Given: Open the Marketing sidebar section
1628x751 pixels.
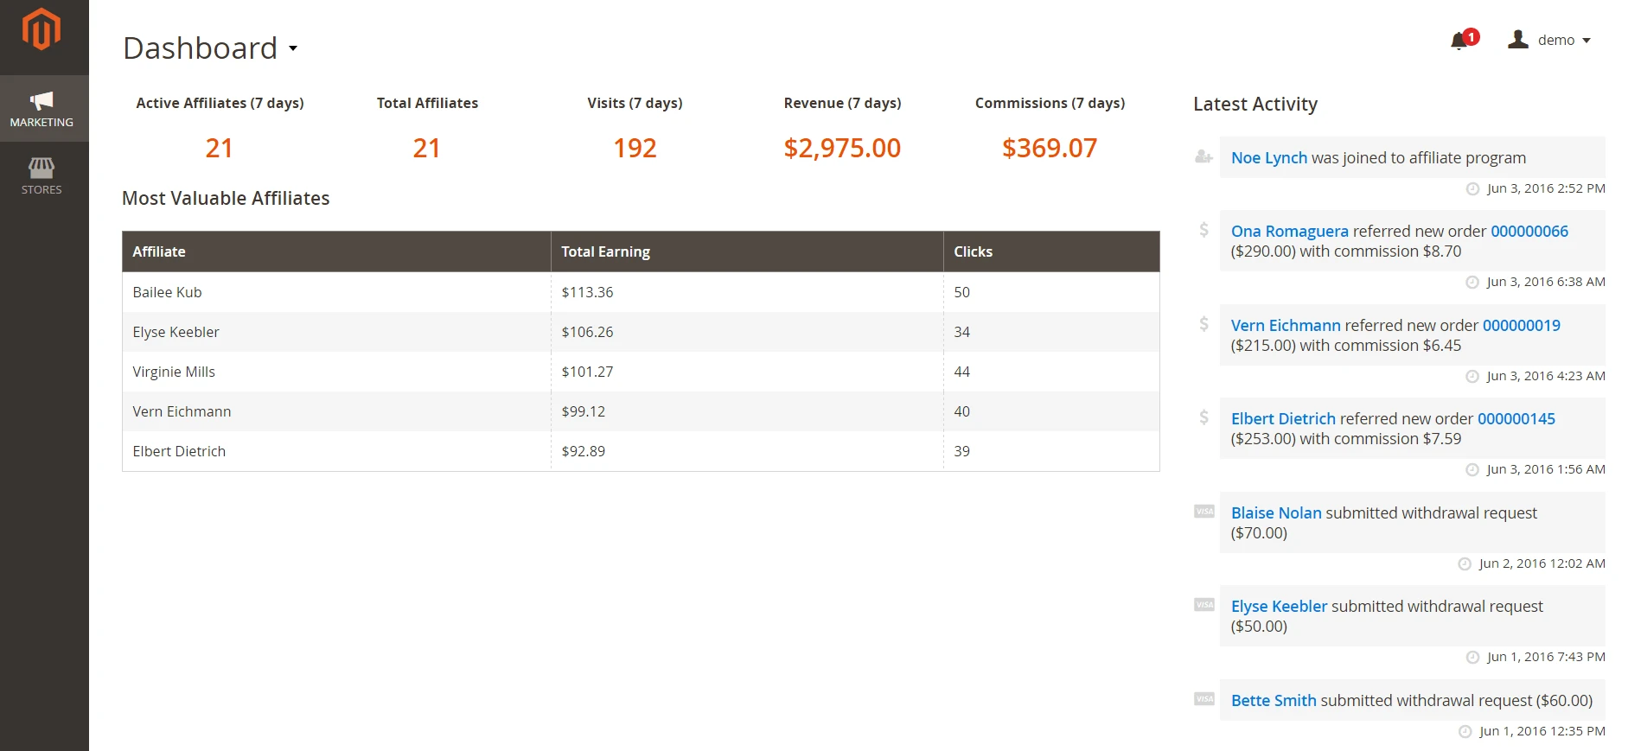Looking at the screenshot, I should (43, 108).
